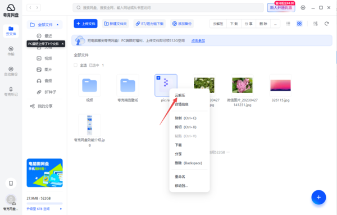This screenshot has width=337, height=215.
Task: Select the 夸克精选壁纸 folder
Action: pyautogui.click(x=128, y=85)
